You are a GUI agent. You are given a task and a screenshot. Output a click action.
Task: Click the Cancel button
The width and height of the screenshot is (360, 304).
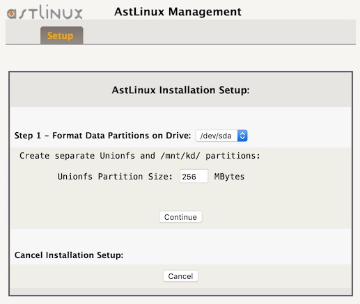coord(180,276)
